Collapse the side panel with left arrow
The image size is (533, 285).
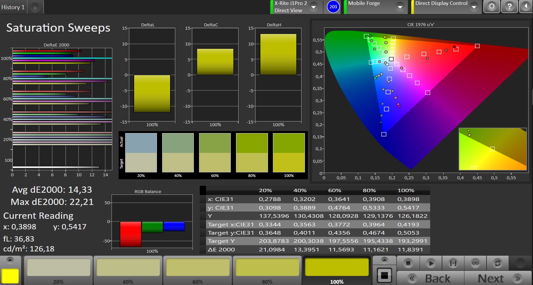pos(526,7)
